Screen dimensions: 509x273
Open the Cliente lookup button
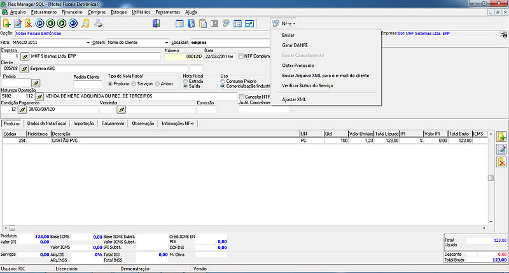click(25, 69)
